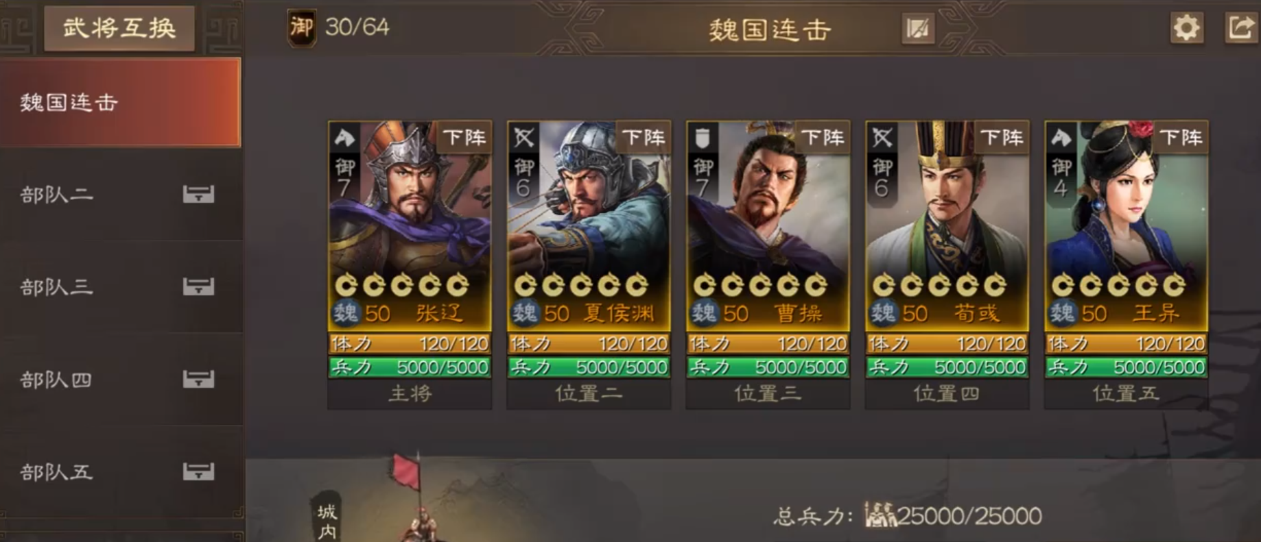
Task: Click the cavalry icon on 王异 card
Action: 1061,138
